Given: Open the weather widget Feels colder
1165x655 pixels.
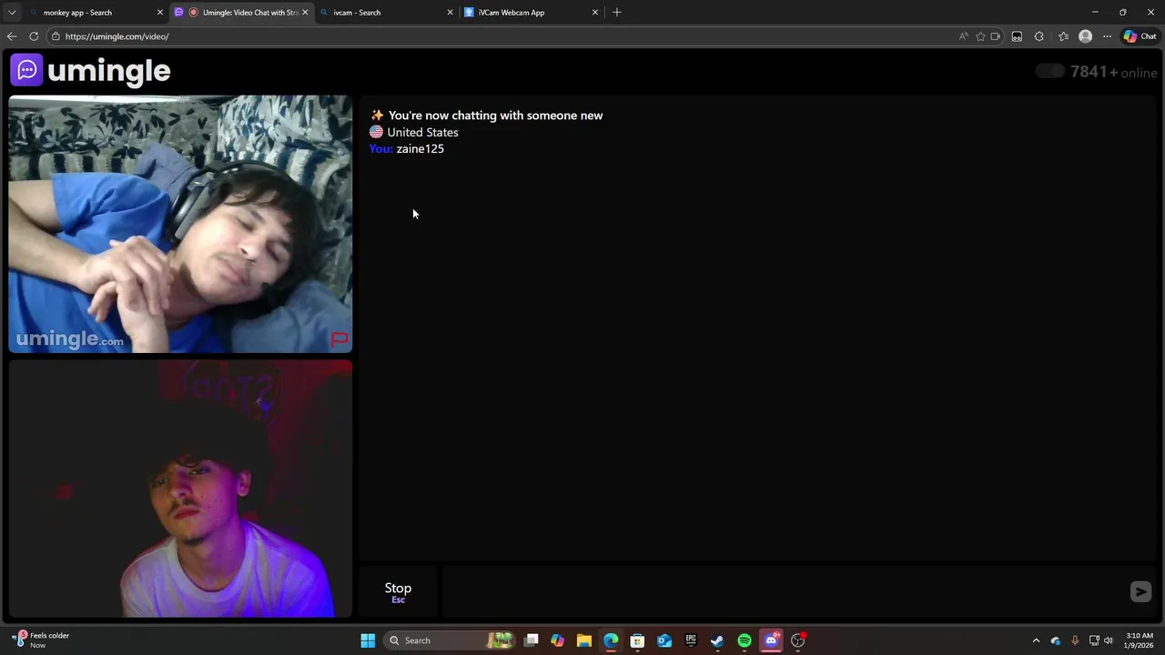Looking at the screenshot, I should [41, 640].
